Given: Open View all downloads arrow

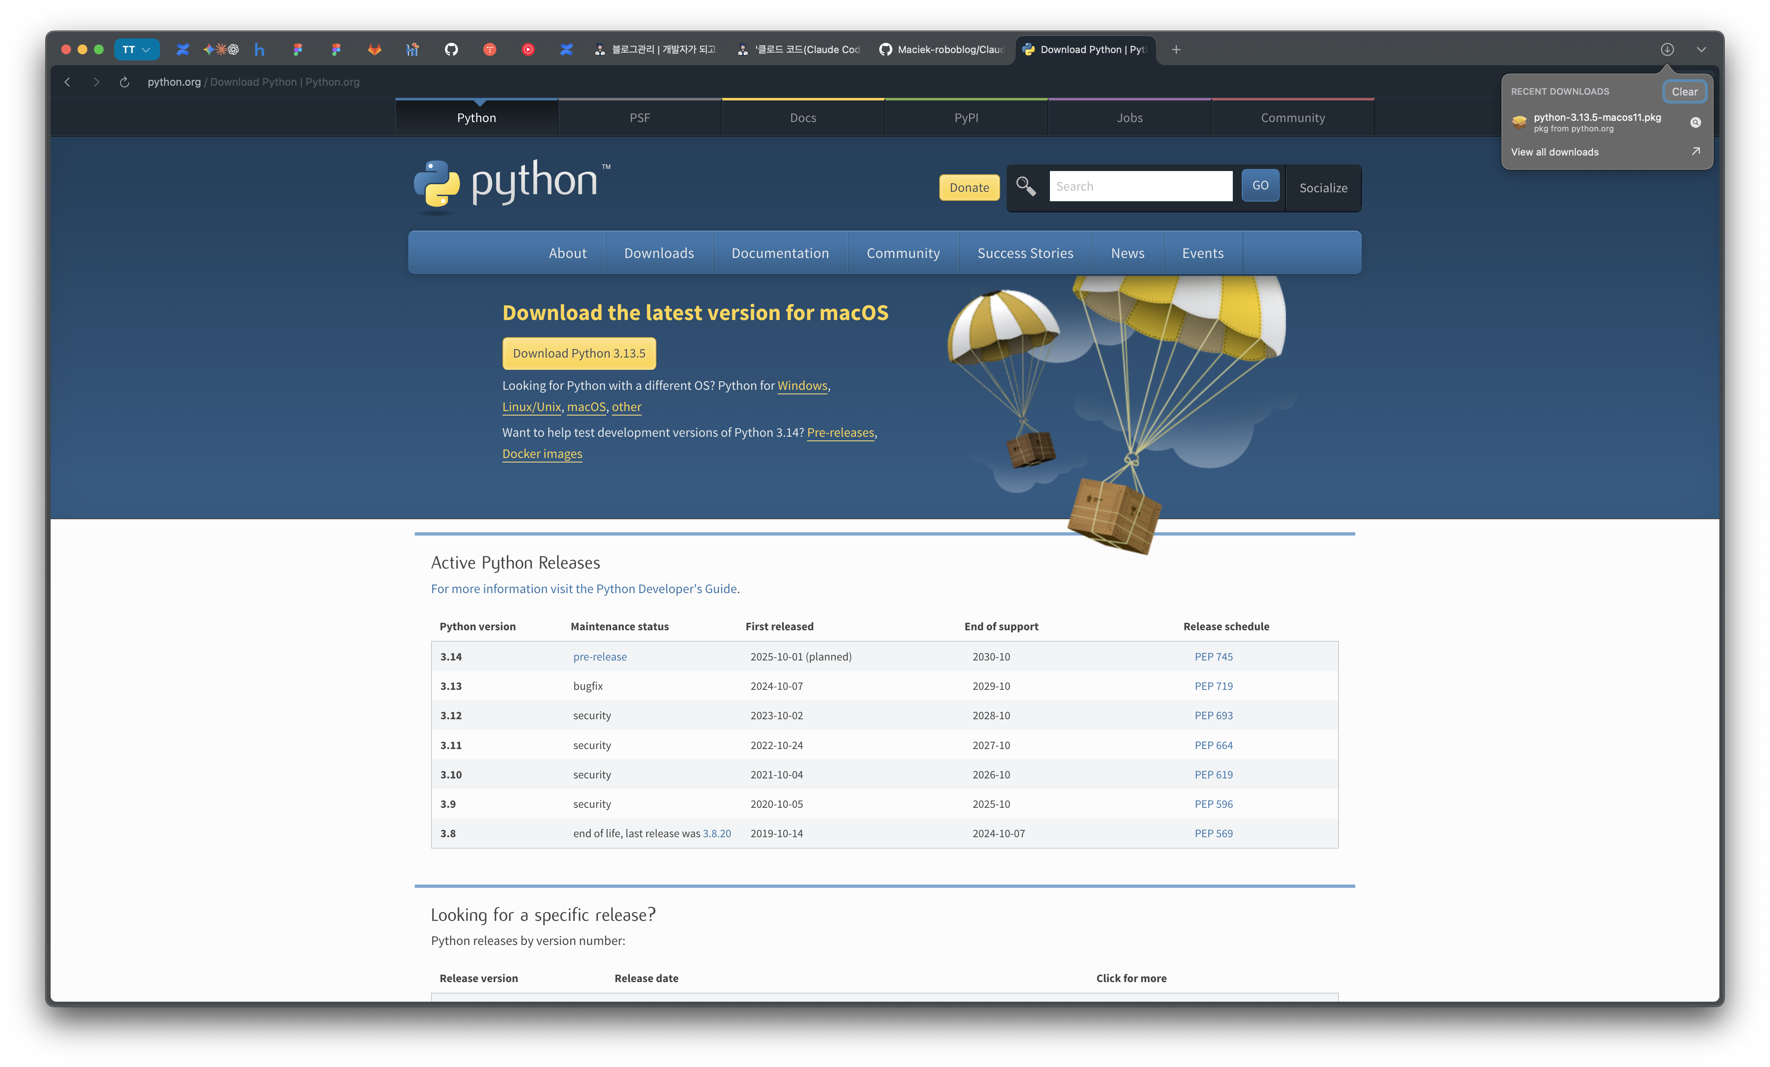Looking at the screenshot, I should (1695, 151).
